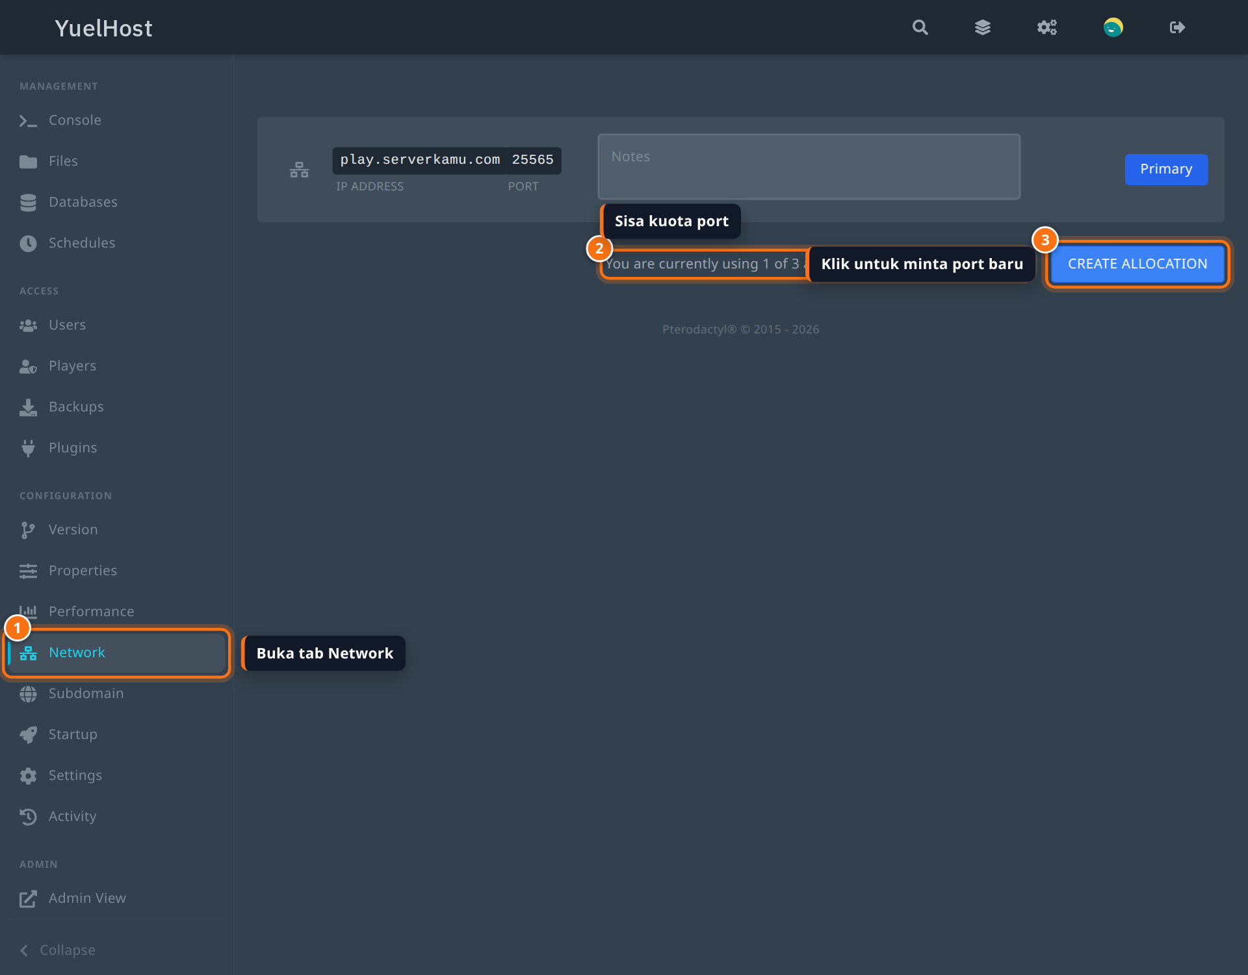This screenshot has width=1248, height=975.
Task: Click the Admin View external-link icon
Action: (x=28, y=899)
